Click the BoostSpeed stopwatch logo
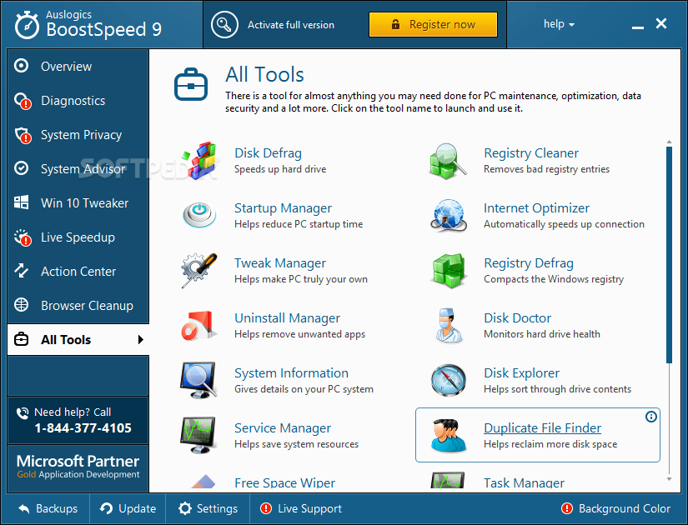This screenshot has height=525, width=688. (x=28, y=25)
